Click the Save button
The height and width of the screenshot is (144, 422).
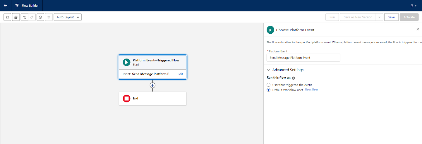pyautogui.click(x=391, y=17)
